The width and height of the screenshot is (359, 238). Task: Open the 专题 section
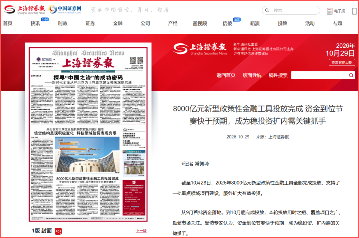pyautogui.click(x=337, y=23)
